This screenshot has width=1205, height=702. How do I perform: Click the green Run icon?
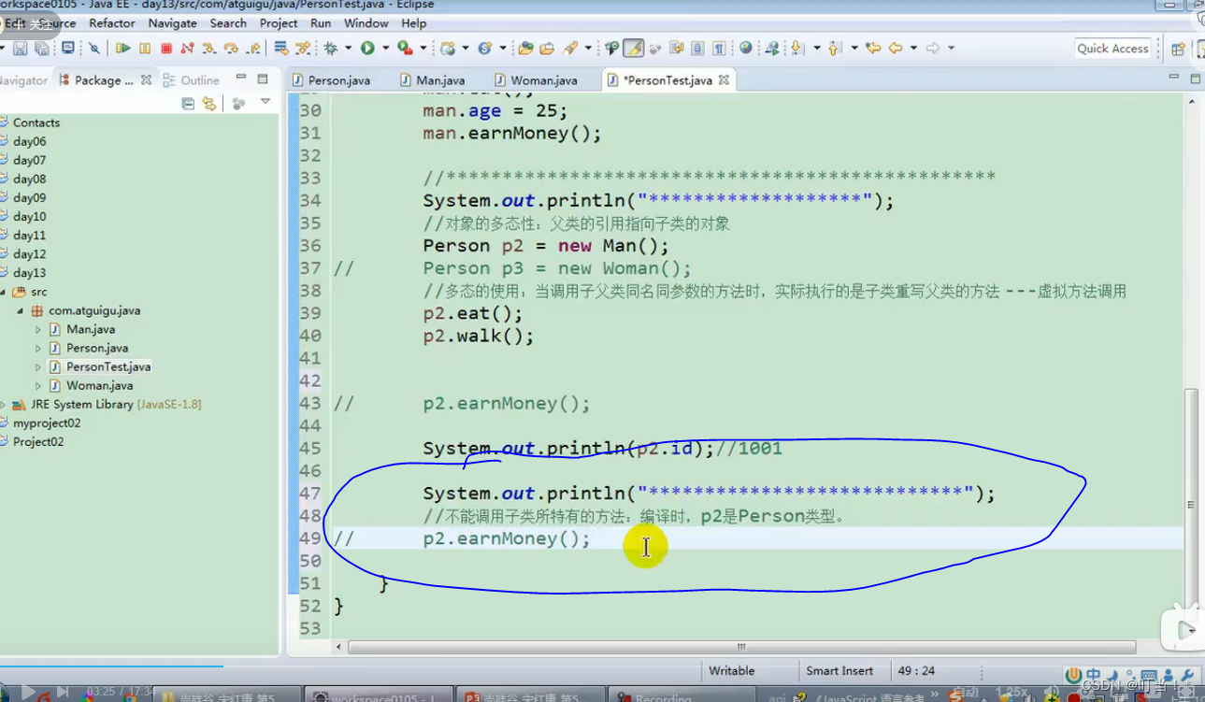367,49
